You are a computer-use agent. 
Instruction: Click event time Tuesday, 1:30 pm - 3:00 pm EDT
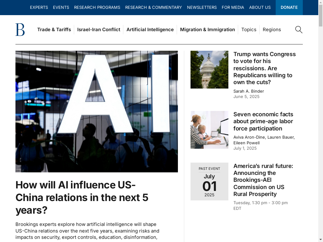coord(261,205)
